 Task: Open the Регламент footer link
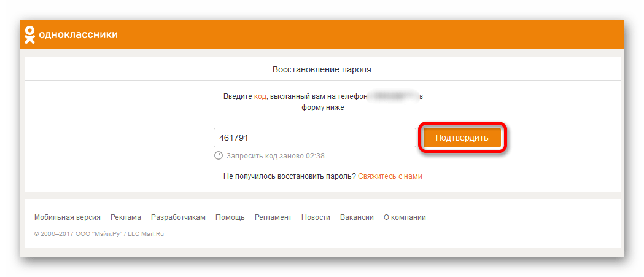(x=273, y=217)
